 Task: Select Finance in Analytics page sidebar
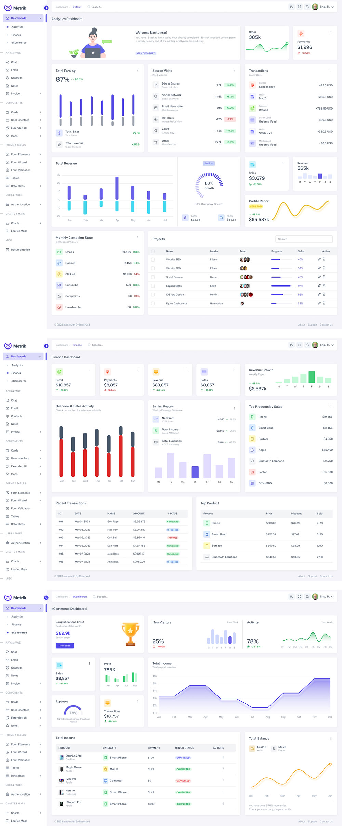[16, 35]
